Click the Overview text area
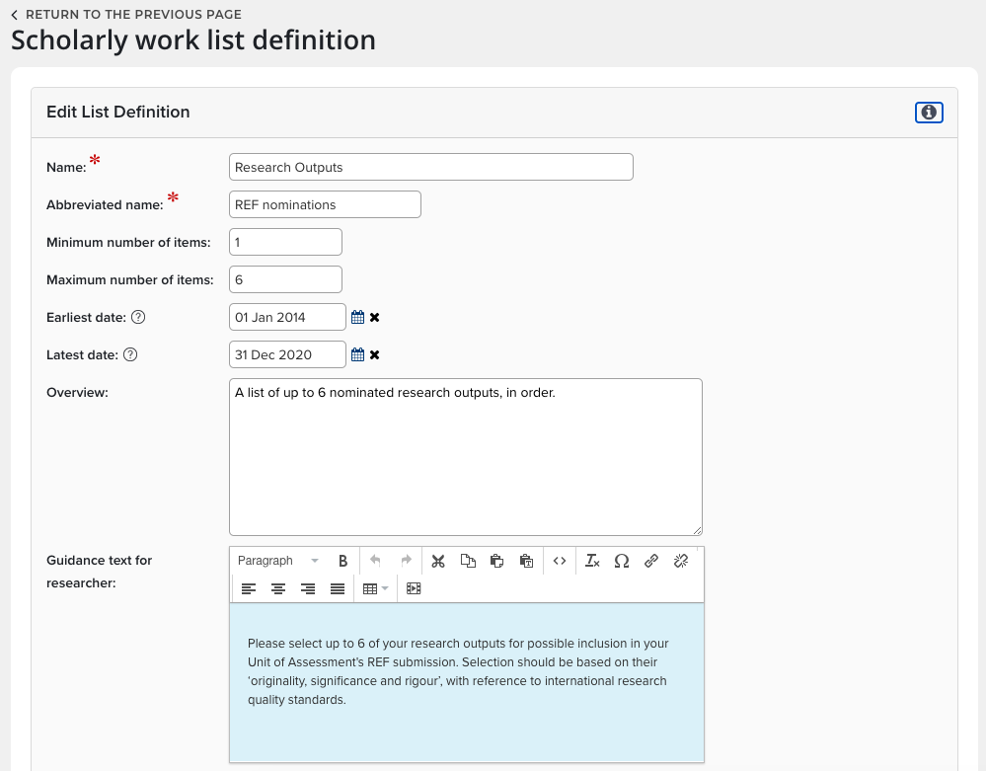The image size is (986, 771). [x=465, y=456]
